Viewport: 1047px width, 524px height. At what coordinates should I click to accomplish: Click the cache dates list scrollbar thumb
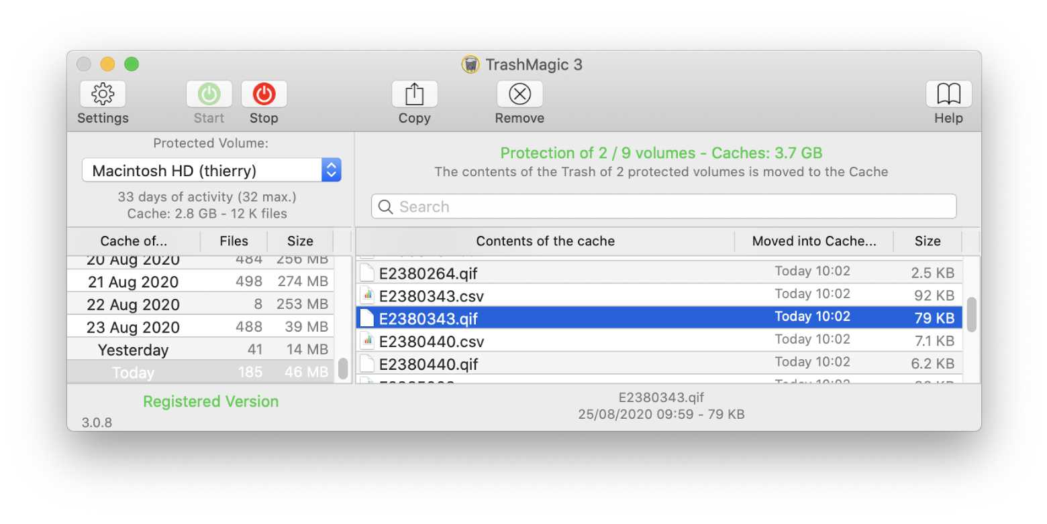[343, 369]
